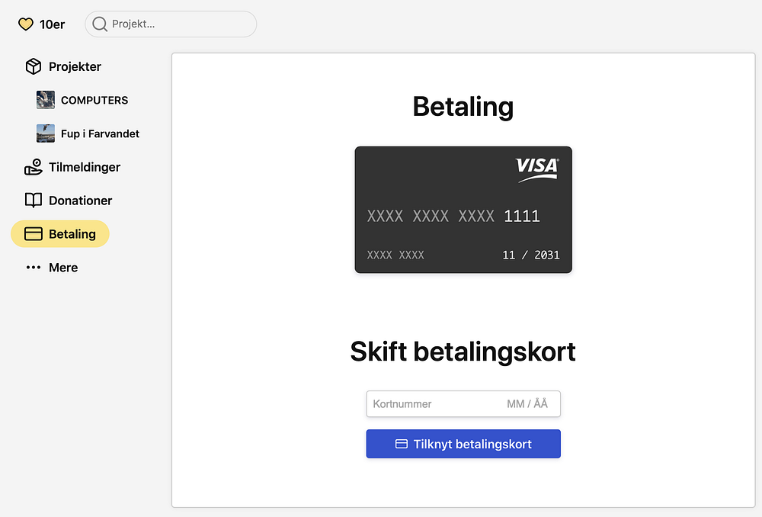Select Donationer in the sidebar

tap(80, 201)
